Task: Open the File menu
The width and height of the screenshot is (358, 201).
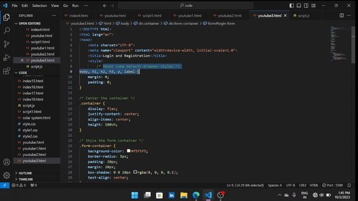Action: [15, 6]
